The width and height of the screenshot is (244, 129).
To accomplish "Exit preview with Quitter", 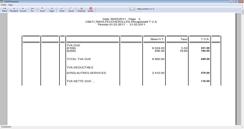I will pyautogui.click(x=91, y=10).
